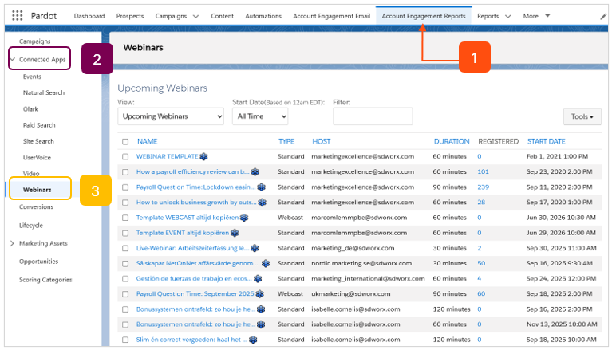Image resolution: width=612 pixels, height=350 pixels.
Task: Open Opportunities in the sidebar
Action: 38,262
